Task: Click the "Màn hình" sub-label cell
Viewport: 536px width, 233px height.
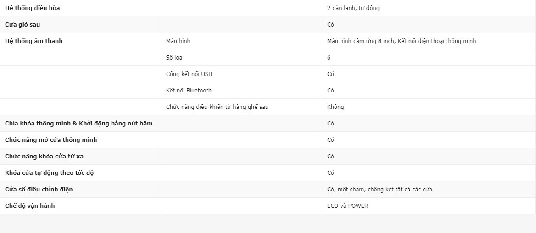Action: [178, 41]
